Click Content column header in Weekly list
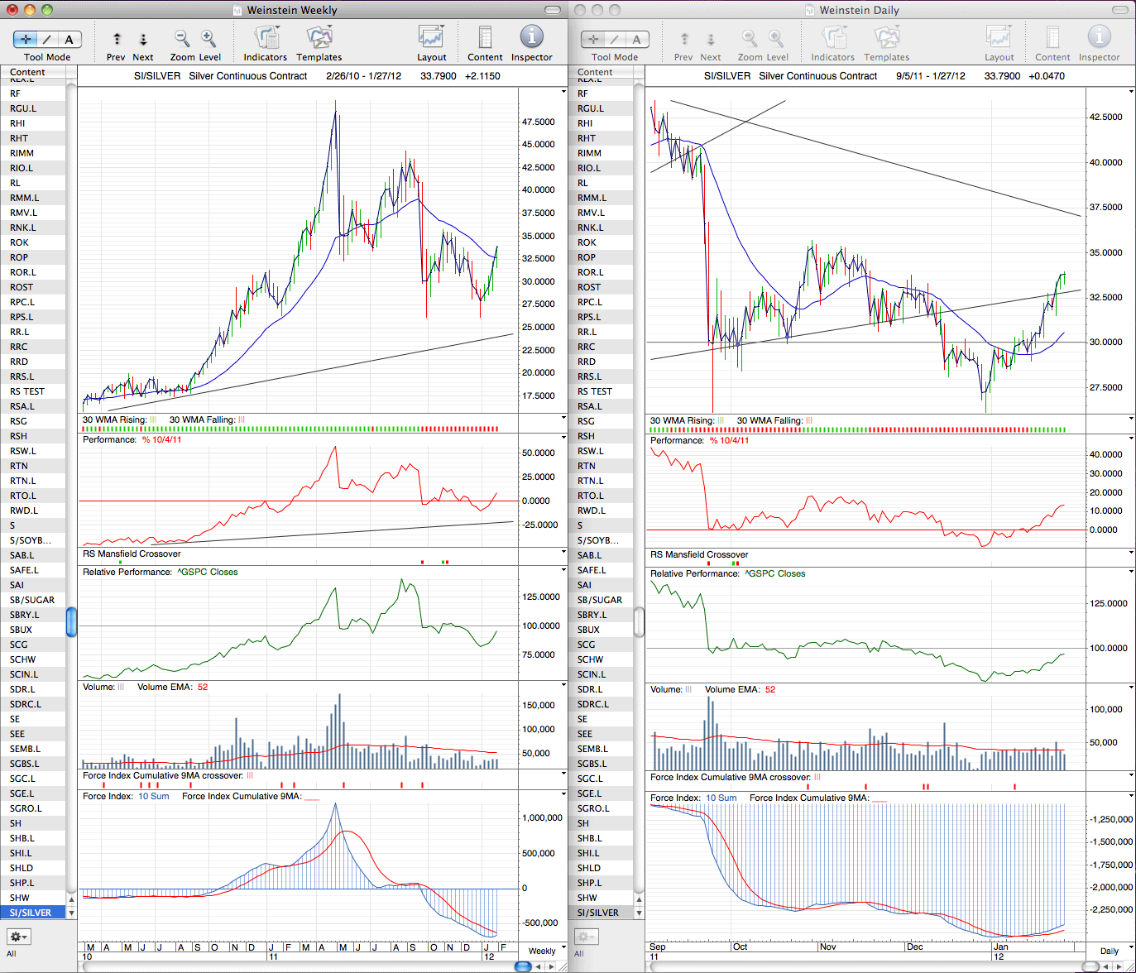This screenshot has width=1136, height=973. click(x=33, y=72)
